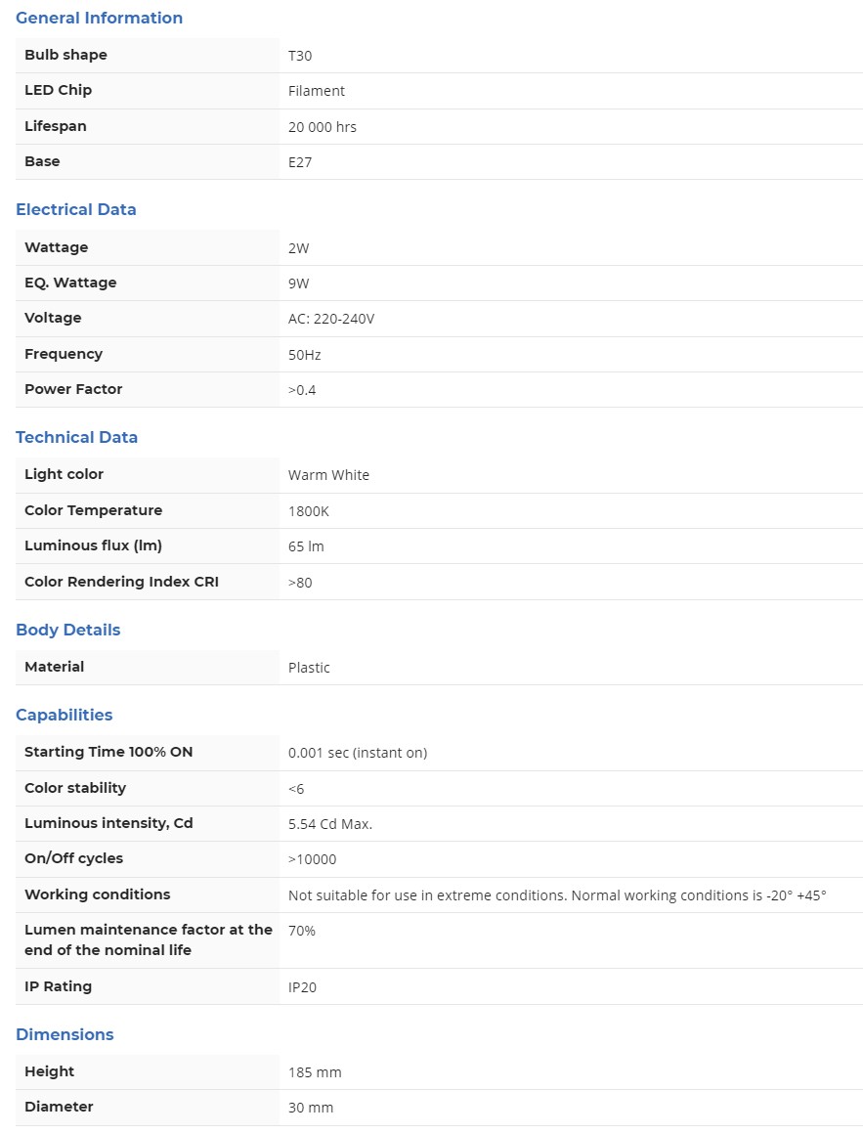Click the Filament value for LED Chip

tap(316, 91)
